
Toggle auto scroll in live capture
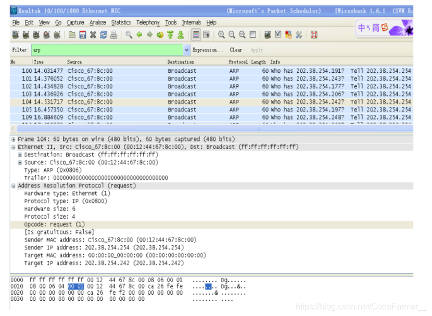pyautogui.click(x=206, y=35)
